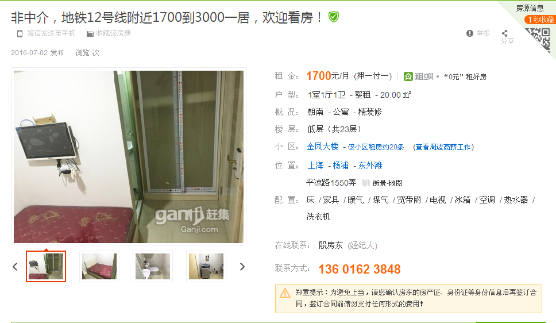
Task: Click the green verified shield icon
Action: click(333, 17)
